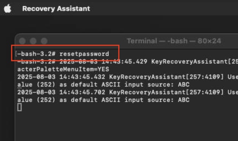238x141 pixels.
Task: Click the -bash-3.2# prompt on first line
Action: tap(36, 54)
